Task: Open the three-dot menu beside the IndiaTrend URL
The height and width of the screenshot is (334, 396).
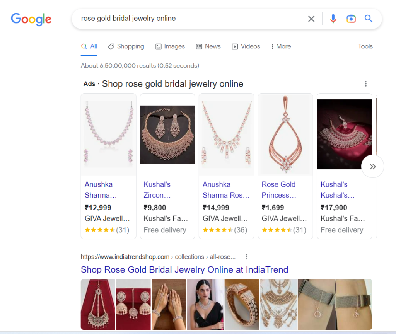Action: (247, 256)
